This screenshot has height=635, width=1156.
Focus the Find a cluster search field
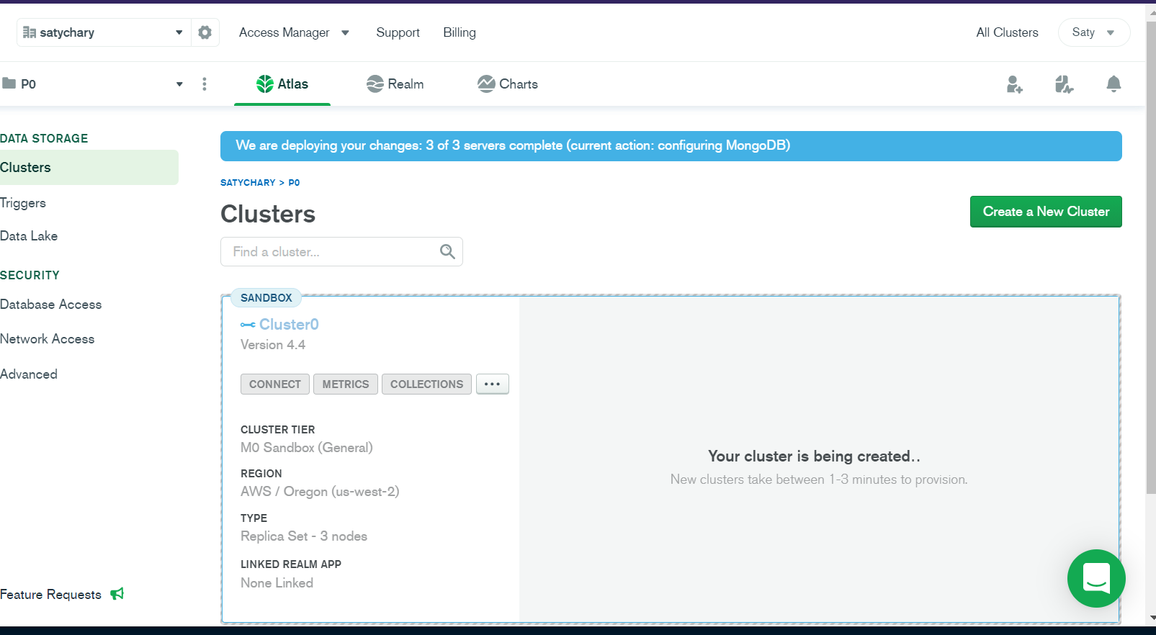(341, 252)
